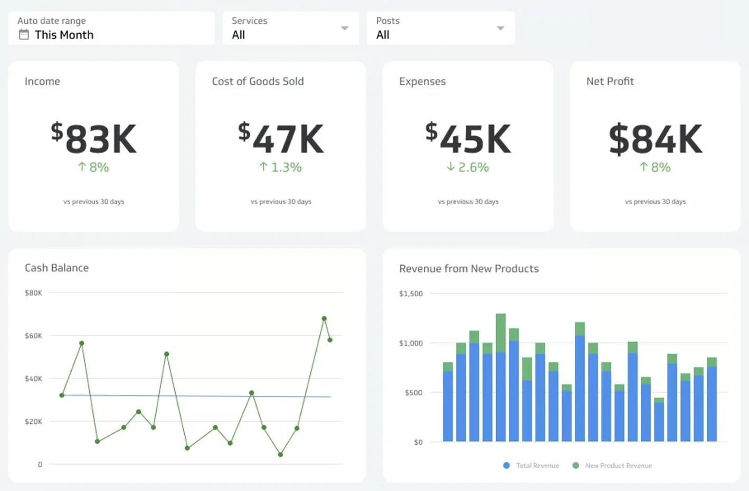
Task: Click the down arrow under Expenses value
Action: coord(450,167)
